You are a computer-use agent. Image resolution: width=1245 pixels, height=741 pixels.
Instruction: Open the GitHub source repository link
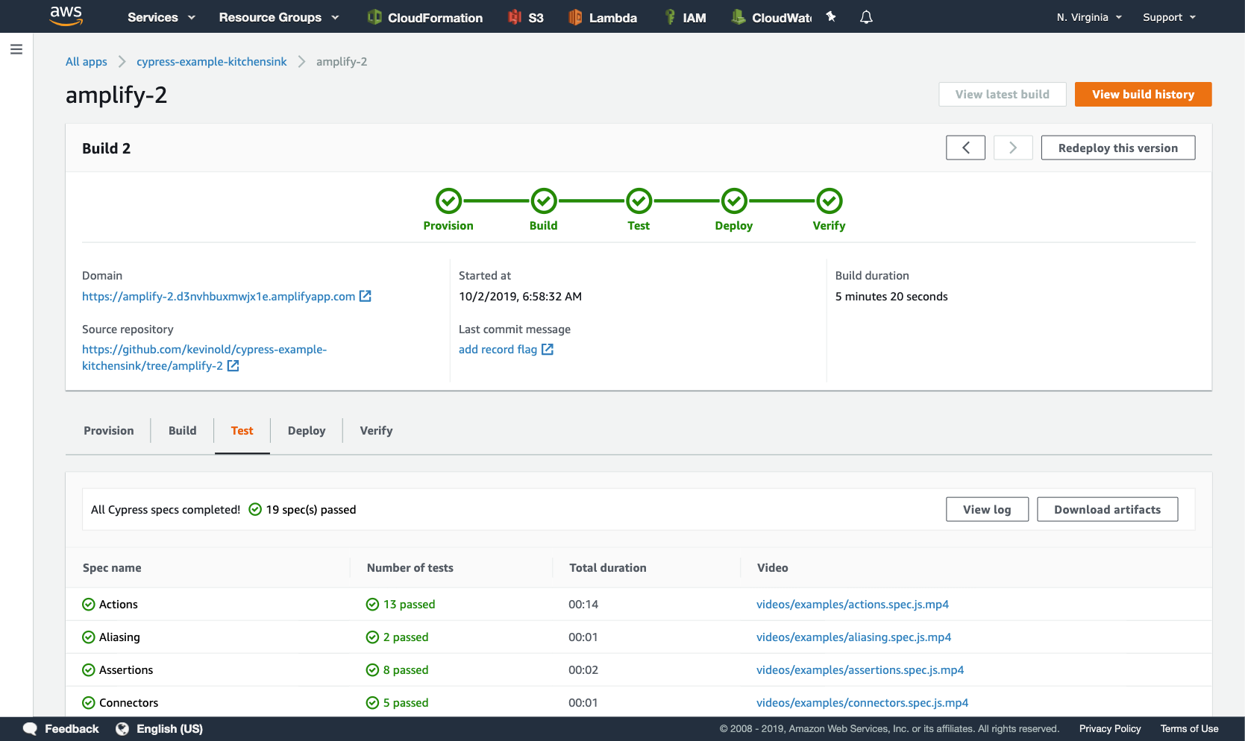204,358
